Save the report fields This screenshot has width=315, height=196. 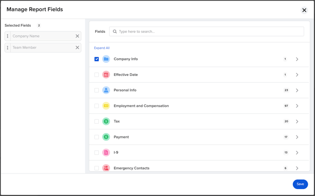click(x=300, y=184)
